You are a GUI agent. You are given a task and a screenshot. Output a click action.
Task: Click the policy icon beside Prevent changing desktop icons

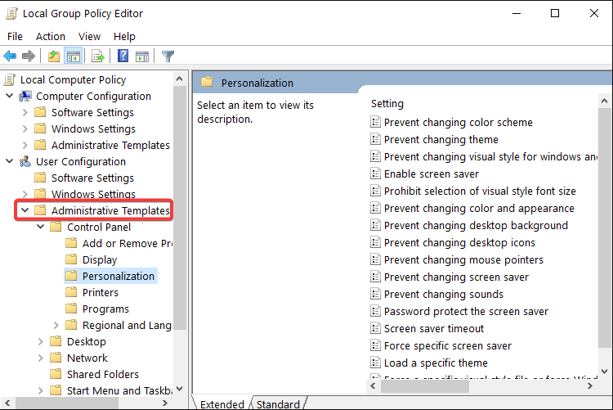[x=375, y=242]
